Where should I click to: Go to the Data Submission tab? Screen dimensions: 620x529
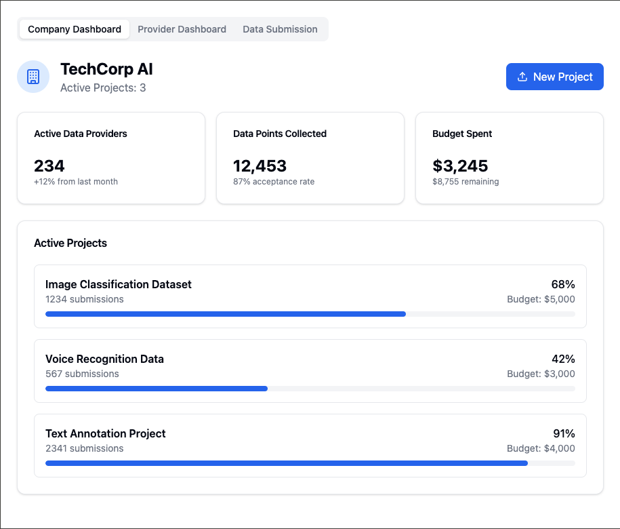280,29
